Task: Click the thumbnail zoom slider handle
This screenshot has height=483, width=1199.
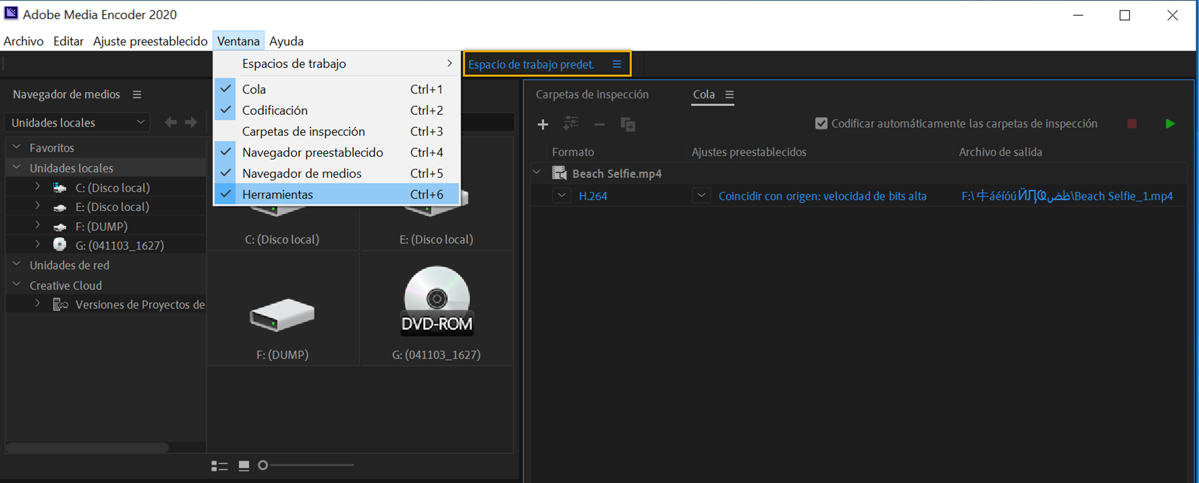Action: [263, 465]
